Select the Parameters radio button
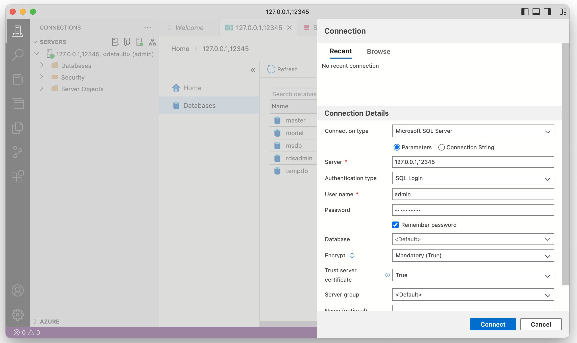Image resolution: width=577 pixels, height=343 pixels. tap(397, 147)
